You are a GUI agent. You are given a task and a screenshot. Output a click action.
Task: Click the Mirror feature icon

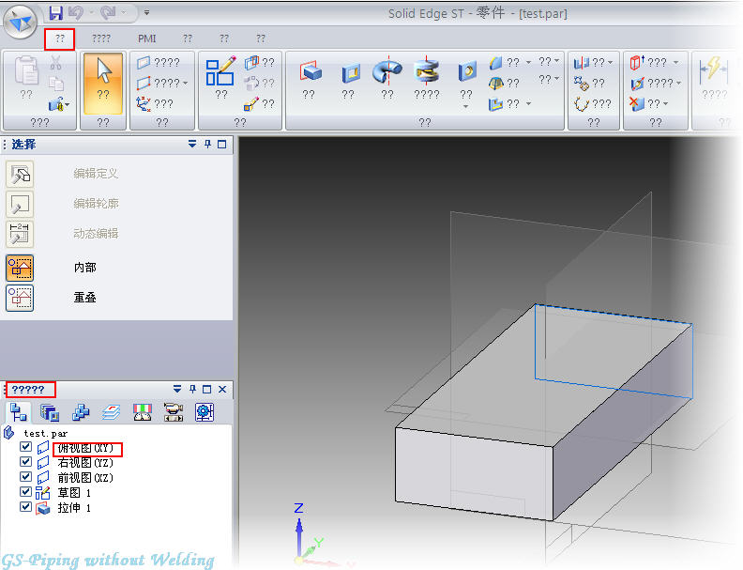(581, 63)
